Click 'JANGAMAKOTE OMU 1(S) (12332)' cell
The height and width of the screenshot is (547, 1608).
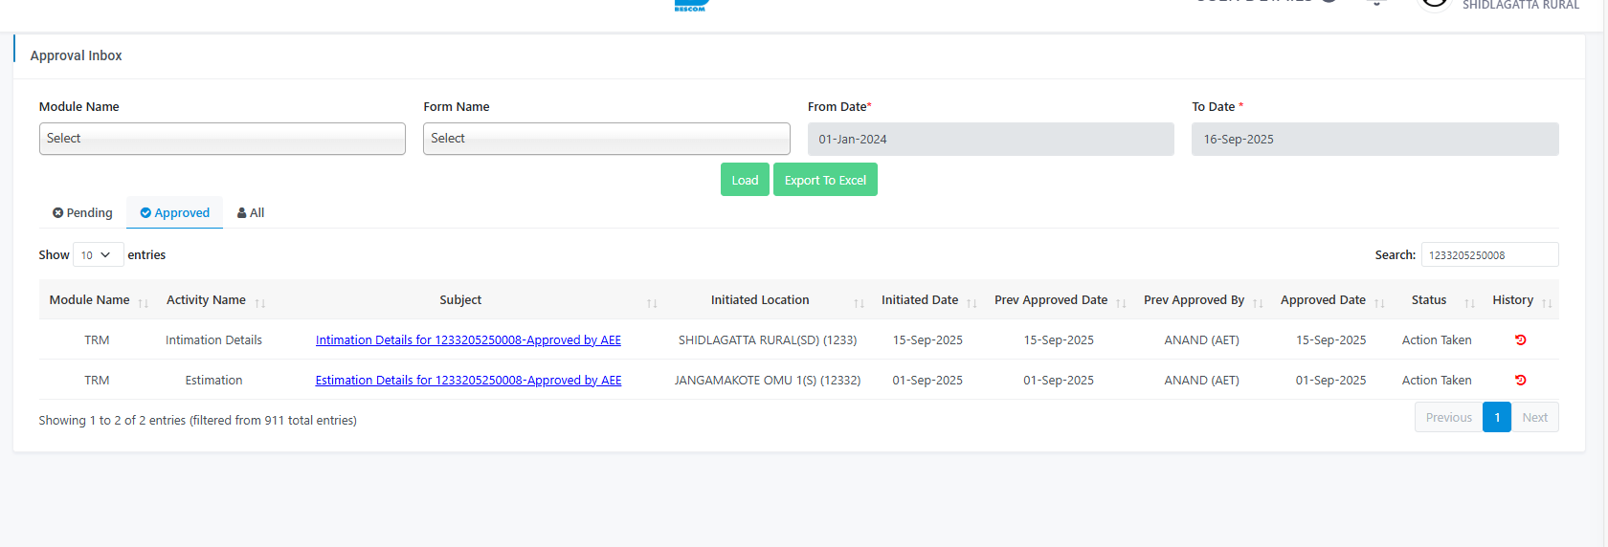(768, 381)
